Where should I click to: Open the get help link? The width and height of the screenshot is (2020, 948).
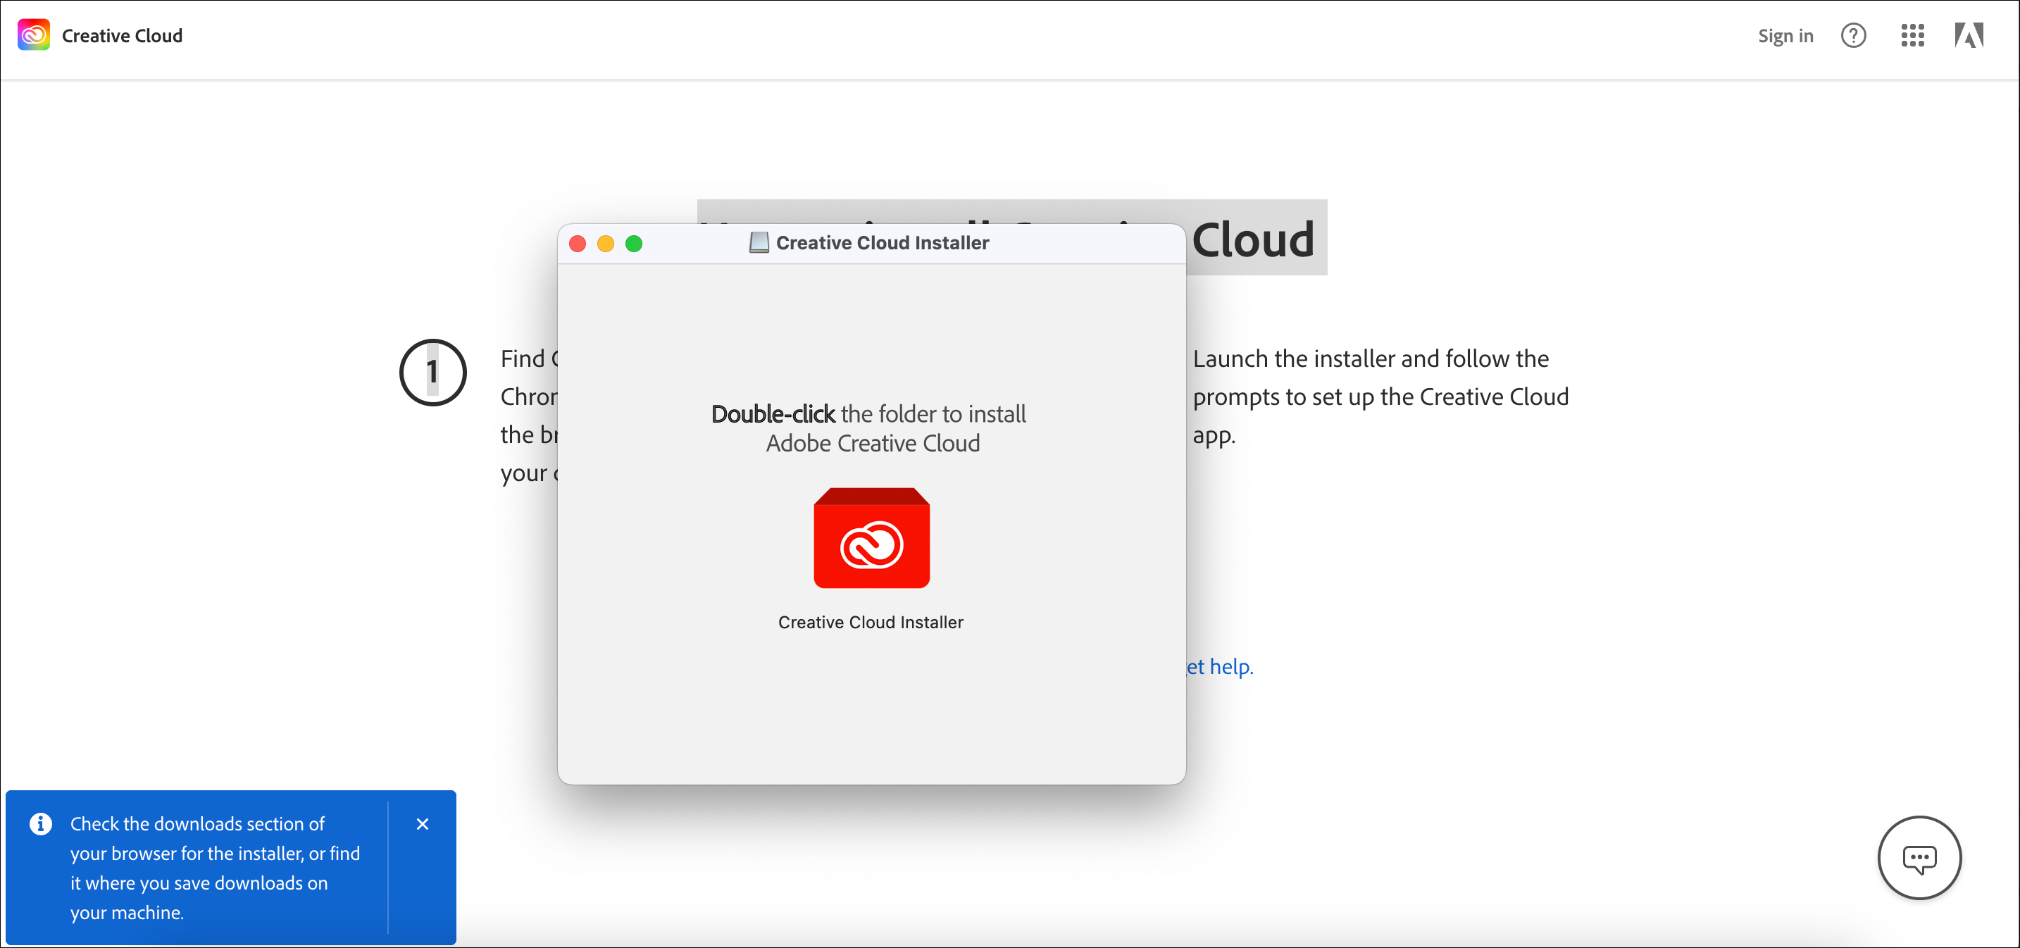click(x=1218, y=666)
